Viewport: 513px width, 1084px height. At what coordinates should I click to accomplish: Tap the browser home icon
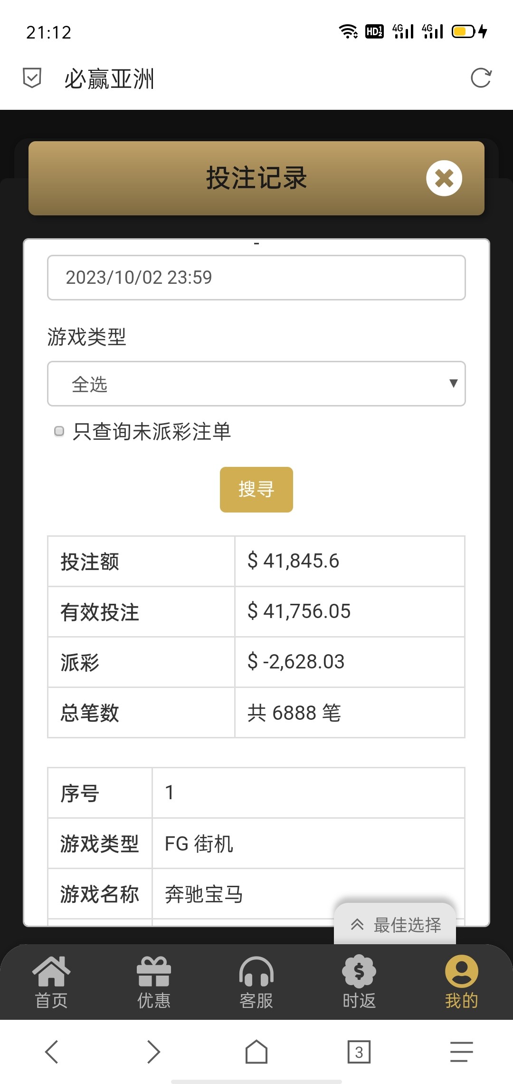click(256, 1052)
